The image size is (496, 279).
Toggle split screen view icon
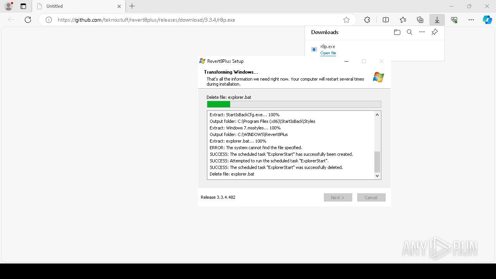coord(386,20)
